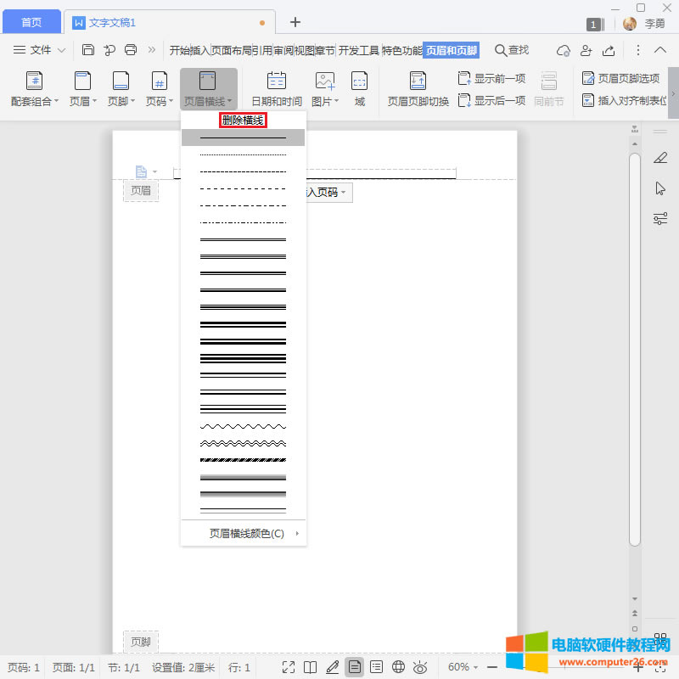Click the Print icon in quick toolbar
The image size is (679, 679).
131,50
